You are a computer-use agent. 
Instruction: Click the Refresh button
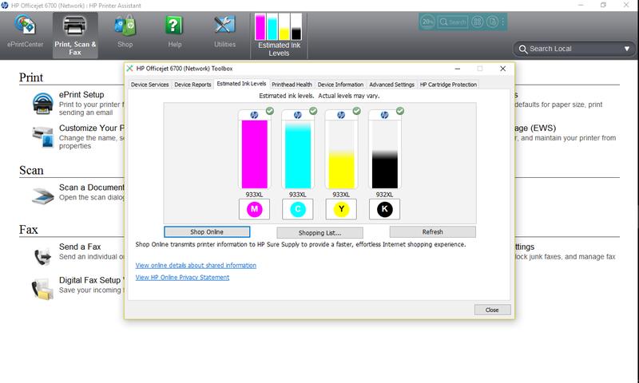pyautogui.click(x=432, y=232)
